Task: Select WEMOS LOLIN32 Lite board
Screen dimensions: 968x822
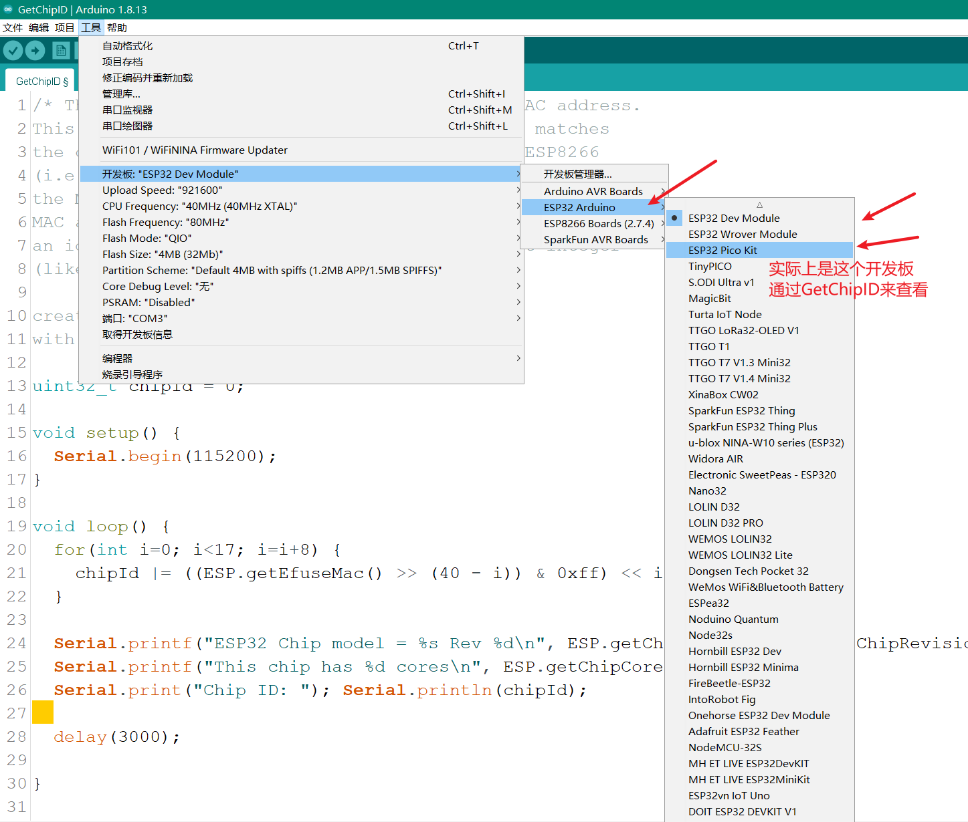Action: tap(759, 555)
